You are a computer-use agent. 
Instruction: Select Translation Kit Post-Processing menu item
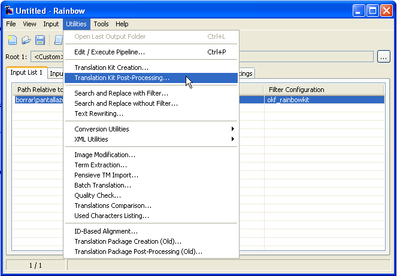pyautogui.click(x=122, y=78)
